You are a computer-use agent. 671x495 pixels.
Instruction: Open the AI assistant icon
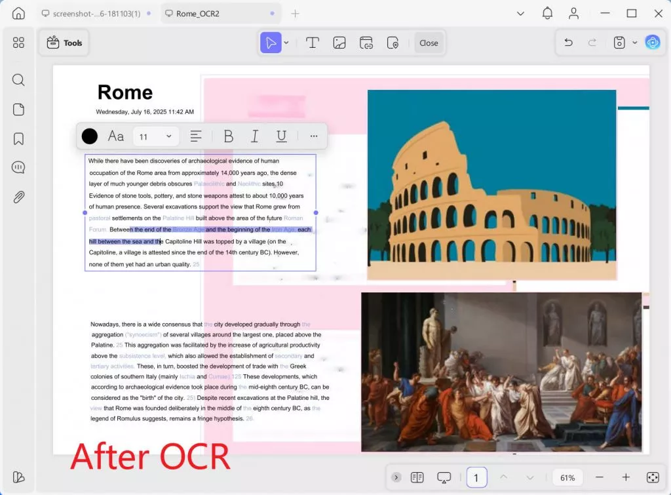pos(652,43)
